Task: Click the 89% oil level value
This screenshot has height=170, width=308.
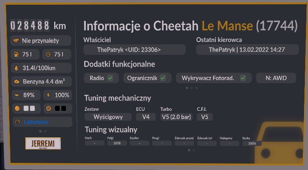Action: (29, 95)
